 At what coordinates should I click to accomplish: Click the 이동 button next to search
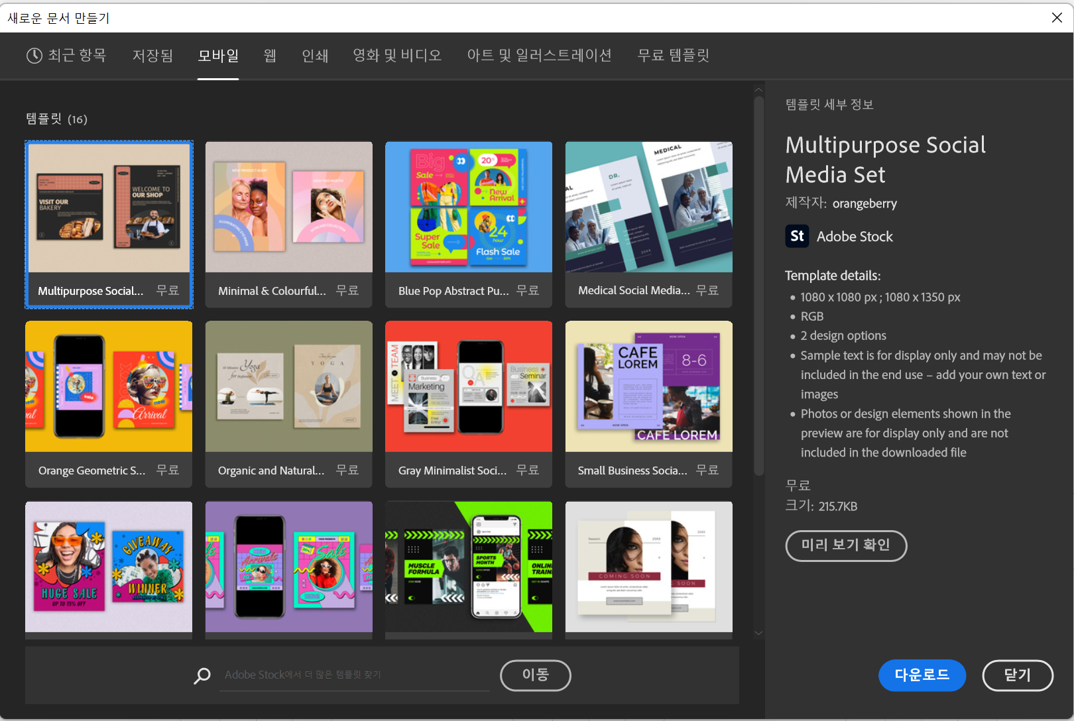click(x=535, y=675)
